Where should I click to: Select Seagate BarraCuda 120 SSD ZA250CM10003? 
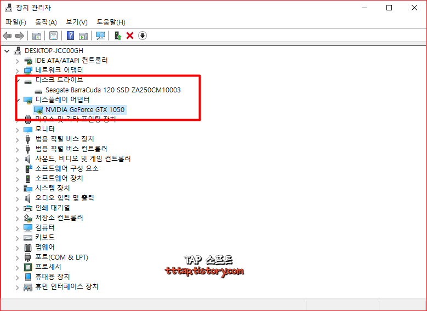click(113, 90)
